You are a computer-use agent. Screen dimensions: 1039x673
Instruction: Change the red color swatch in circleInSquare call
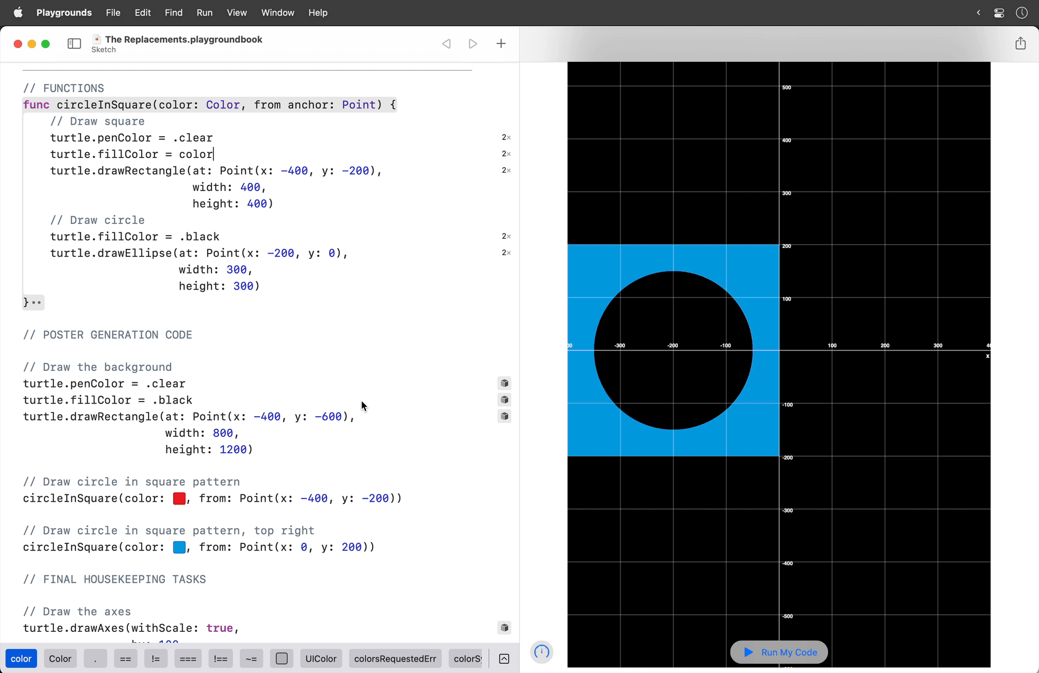[x=179, y=498]
